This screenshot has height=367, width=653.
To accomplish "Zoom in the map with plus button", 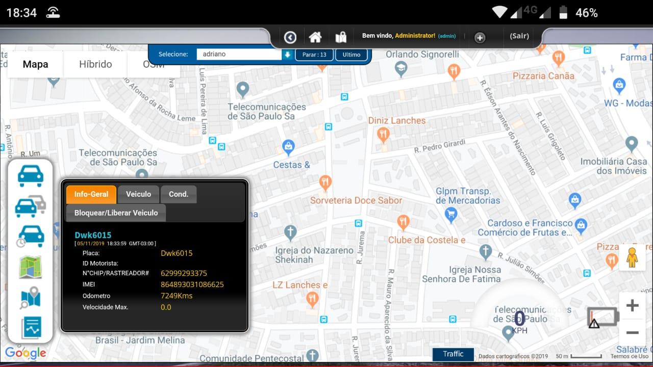I will pos(632,306).
